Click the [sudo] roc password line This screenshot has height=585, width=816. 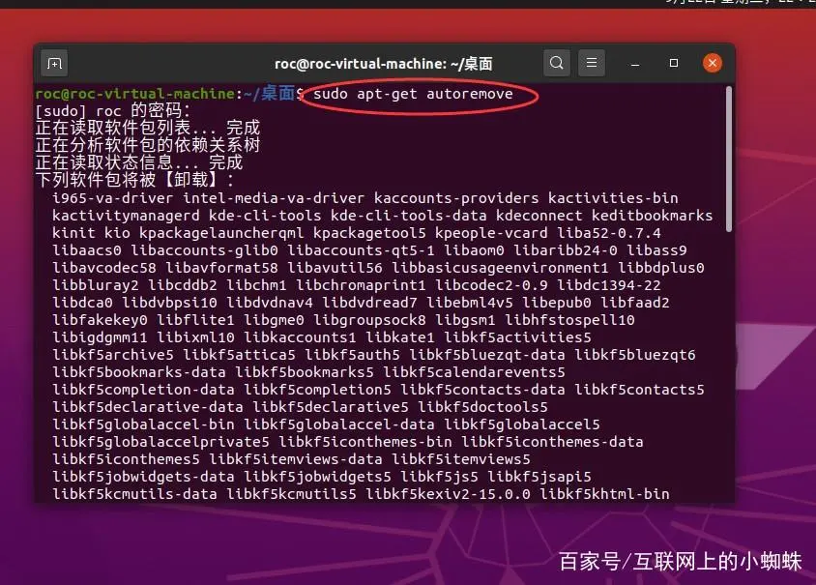click(113, 111)
